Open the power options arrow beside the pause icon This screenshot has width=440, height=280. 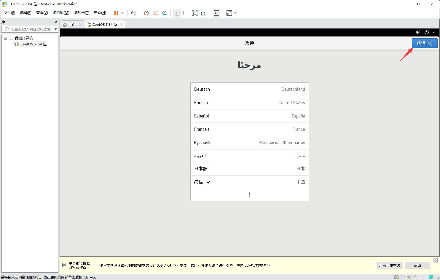[x=122, y=13]
